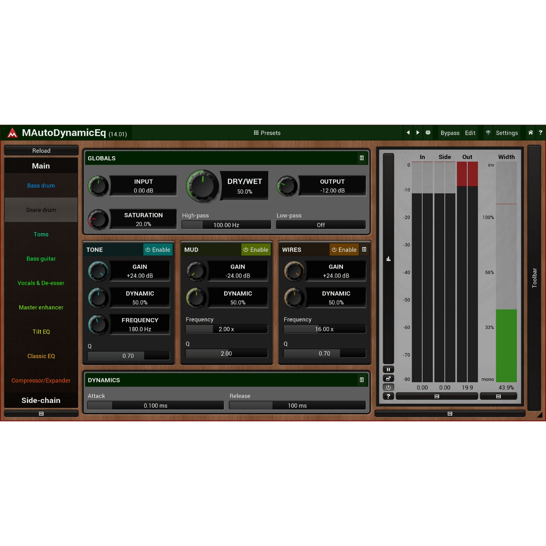Image resolution: width=546 pixels, height=546 pixels.
Task: Open the vertical Toolbar strip
Action: (534, 278)
